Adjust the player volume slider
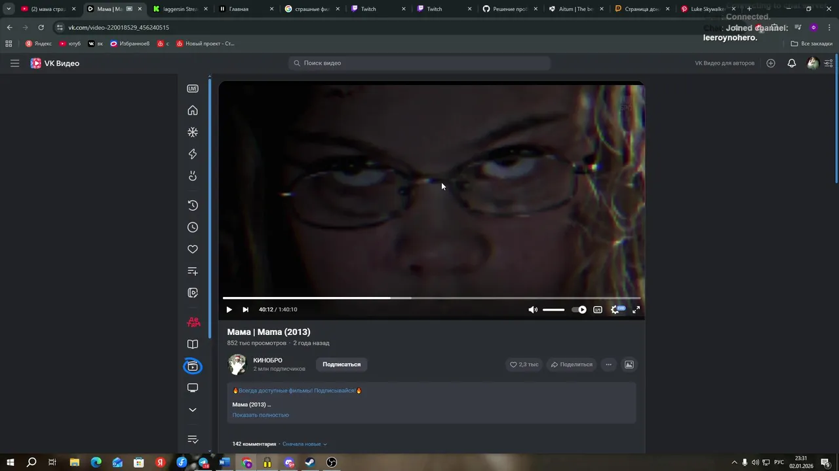The image size is (839, 471). click(x=554, y=310)
